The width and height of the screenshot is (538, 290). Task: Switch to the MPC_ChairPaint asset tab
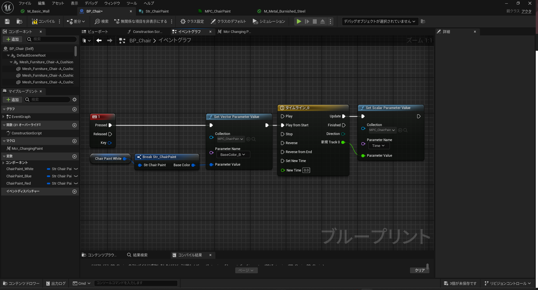217,11
